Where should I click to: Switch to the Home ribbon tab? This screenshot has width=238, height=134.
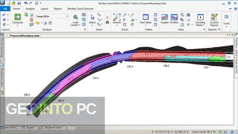click(x=16, y=9)
